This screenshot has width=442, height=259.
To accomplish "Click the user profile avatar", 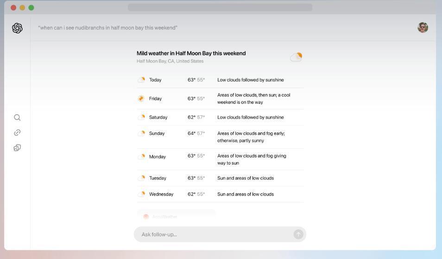I will pyautogui.click(x=423, y=28).
